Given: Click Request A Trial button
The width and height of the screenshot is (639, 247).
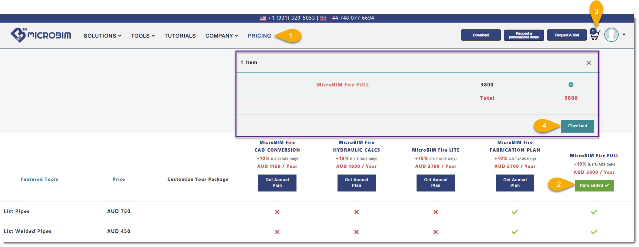Looking at the screenshot, I should point(567,35).
